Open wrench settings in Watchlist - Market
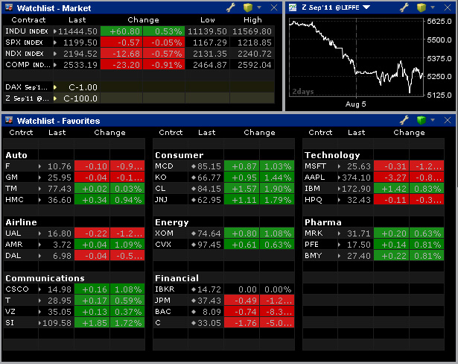 (x=231, y=7)
